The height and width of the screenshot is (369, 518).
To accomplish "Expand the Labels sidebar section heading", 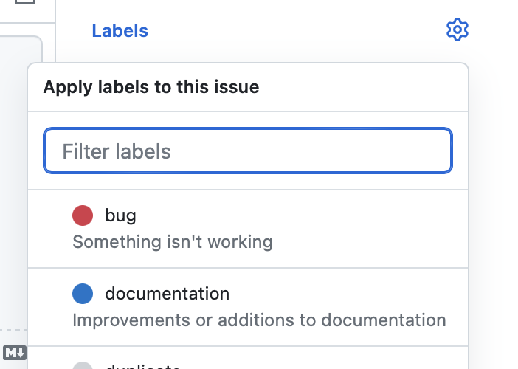I will pyautogui.click(x=120, y=31).
